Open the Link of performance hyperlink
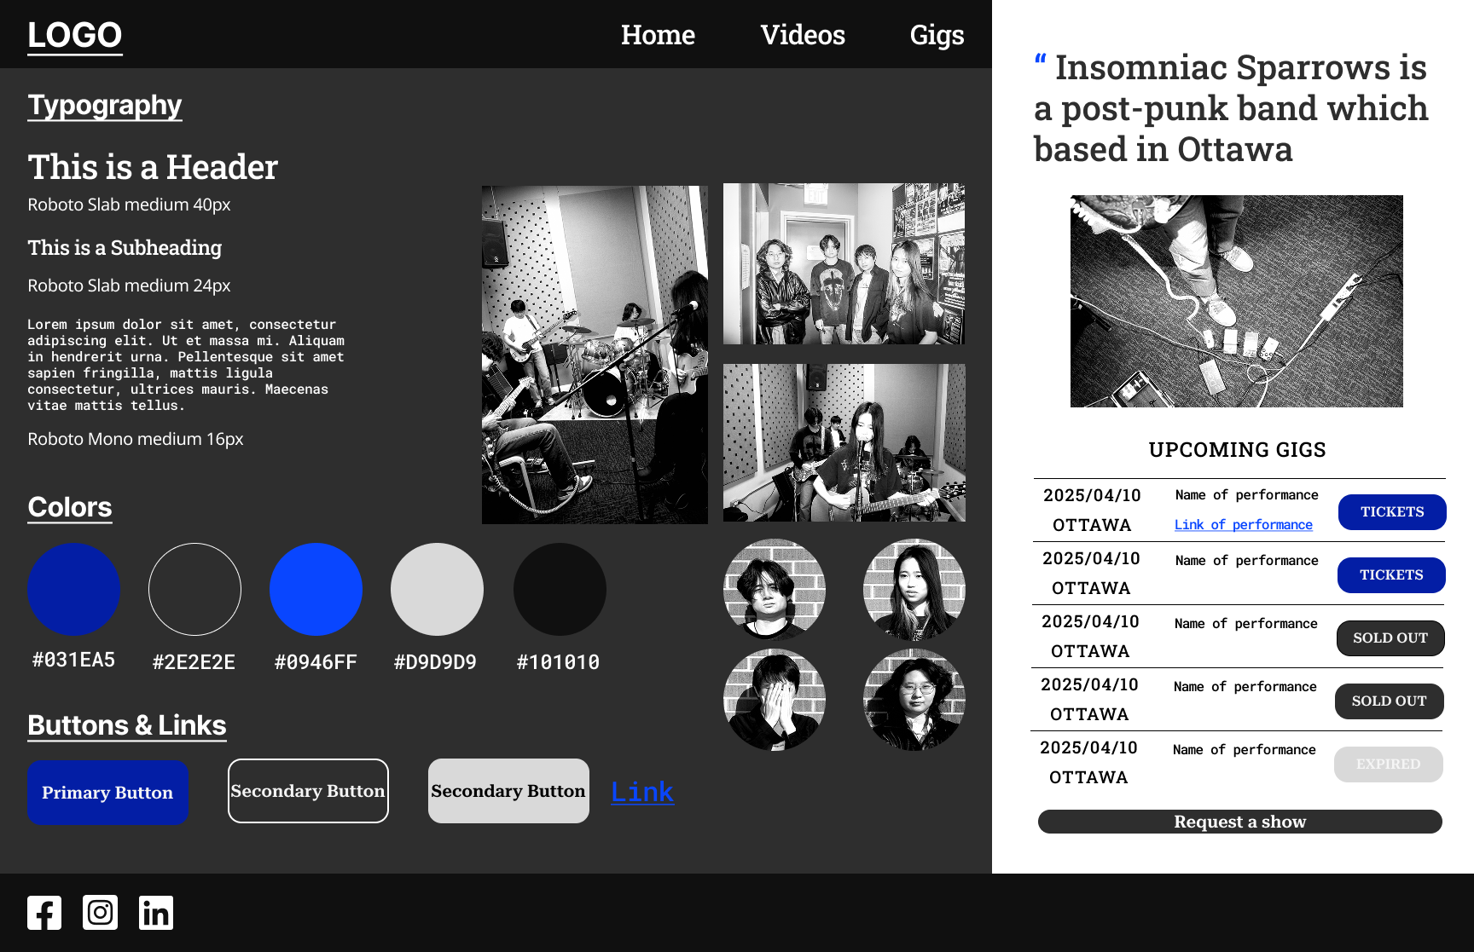The width and height of the screenshot is (1474, 952). pyautogui.click(x=1243, y=525)
